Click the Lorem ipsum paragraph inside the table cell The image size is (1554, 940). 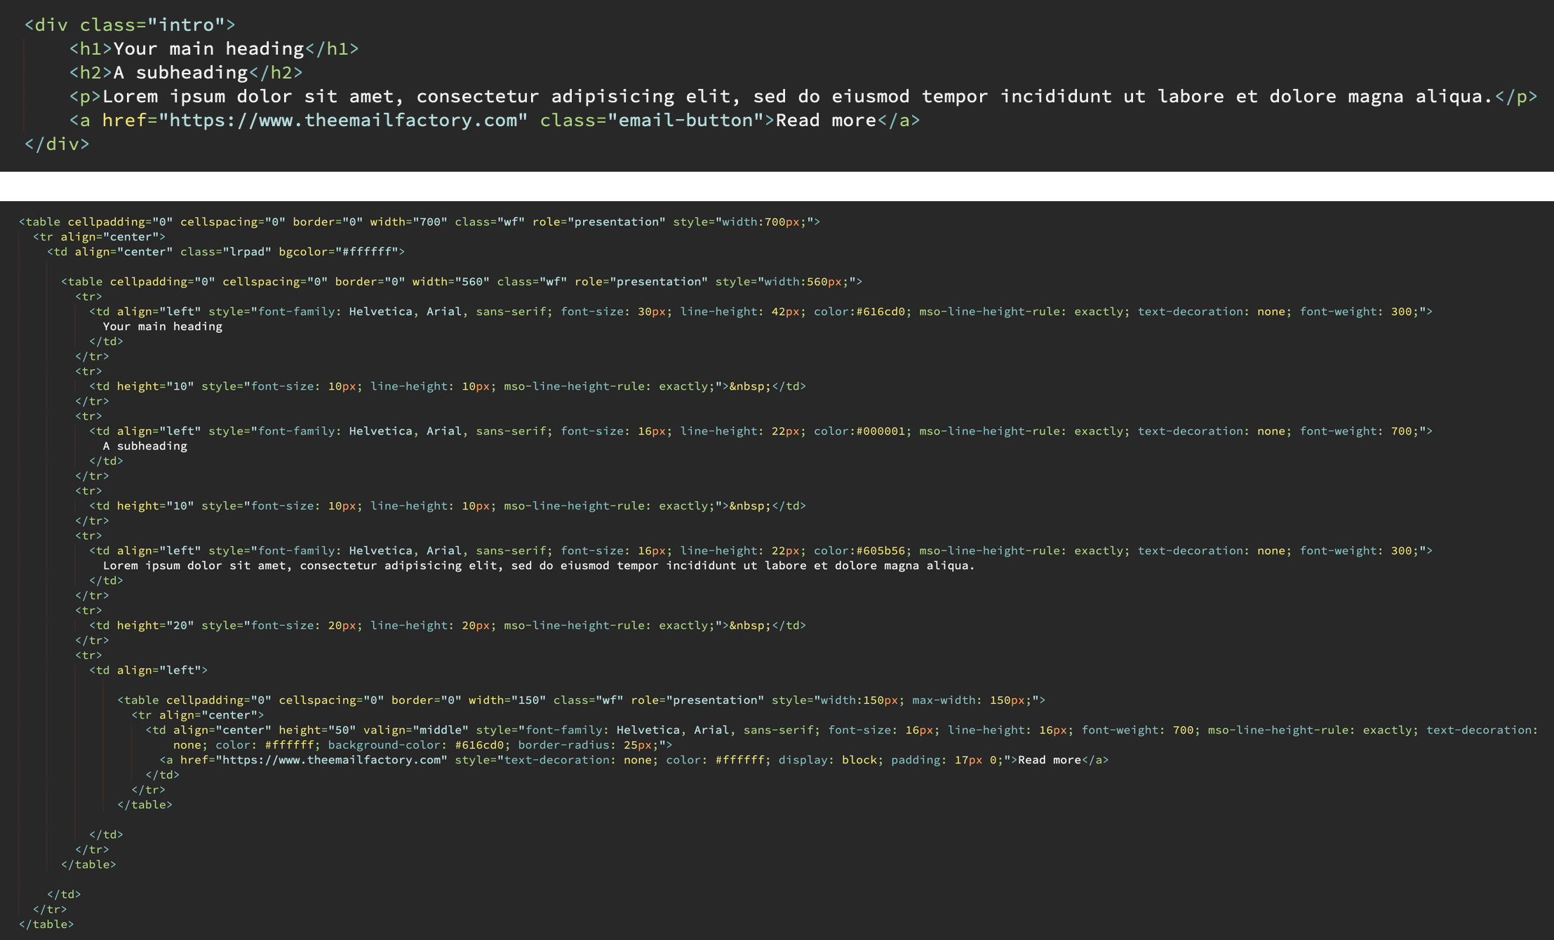(x=539, y=566)
